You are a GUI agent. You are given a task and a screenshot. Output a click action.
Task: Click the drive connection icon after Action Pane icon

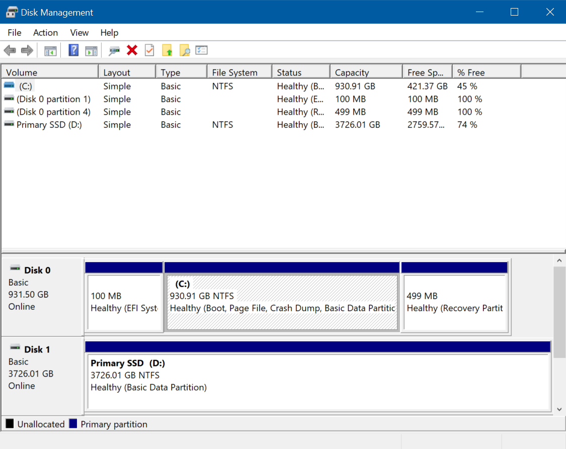click(114, 51)
